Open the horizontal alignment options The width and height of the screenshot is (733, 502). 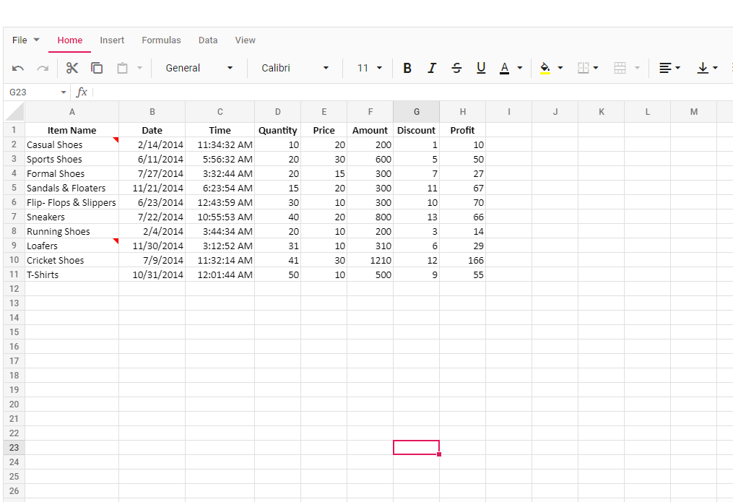pos(669,68)
